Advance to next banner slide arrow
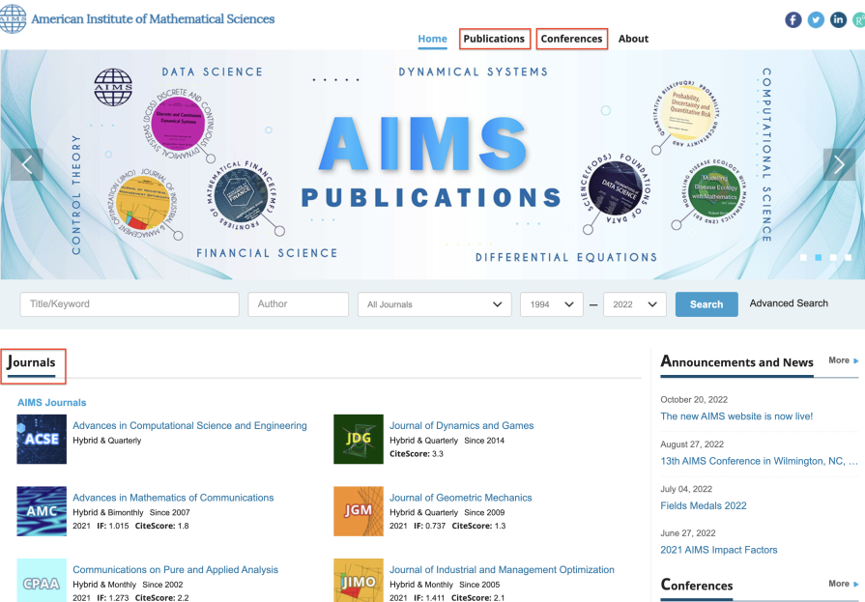865x602 pixels. coord(839,164)
